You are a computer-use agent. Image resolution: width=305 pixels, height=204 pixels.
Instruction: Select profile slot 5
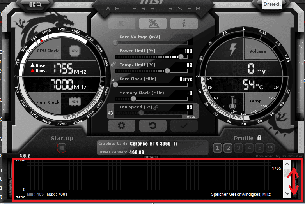259,148
